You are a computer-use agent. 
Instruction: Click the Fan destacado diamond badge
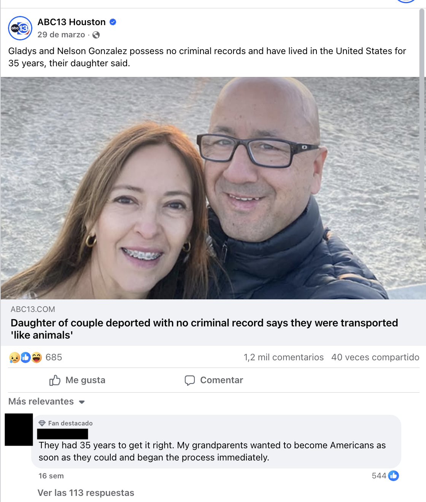42,423
